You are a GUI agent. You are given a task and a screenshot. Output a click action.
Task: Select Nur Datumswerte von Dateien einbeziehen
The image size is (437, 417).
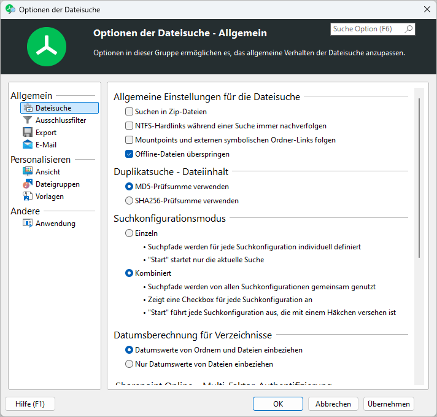click(x=129, y=364)
